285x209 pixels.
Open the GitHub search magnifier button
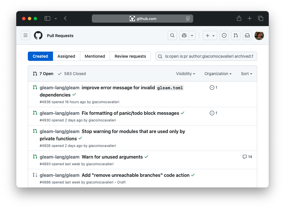tap(172, 35)
